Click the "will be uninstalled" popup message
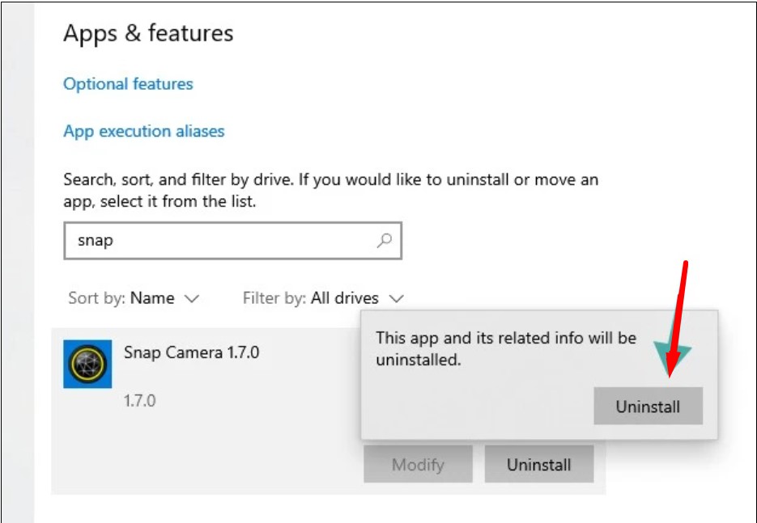The image size is (757, 523). (x=505, y=348)
